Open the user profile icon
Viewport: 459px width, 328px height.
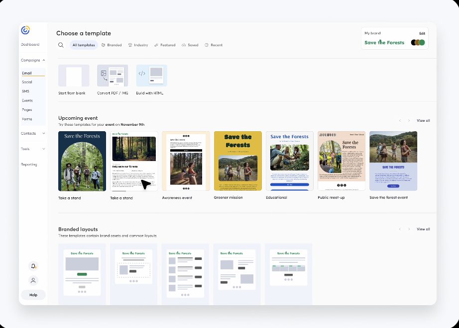33,280
